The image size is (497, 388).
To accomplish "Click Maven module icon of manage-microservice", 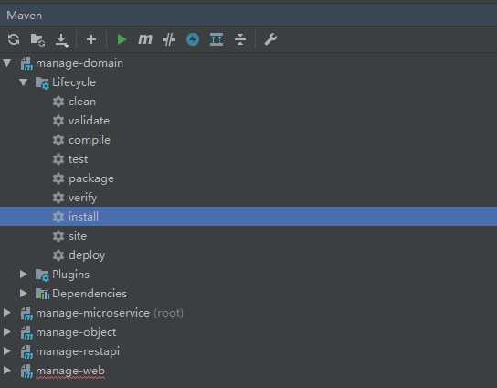I will click(x=26, y=313).
